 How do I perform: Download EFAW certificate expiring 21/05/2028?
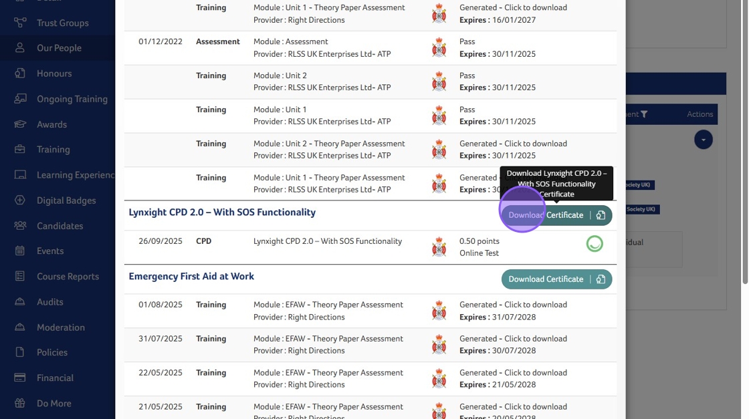click(x=513, y=373)
